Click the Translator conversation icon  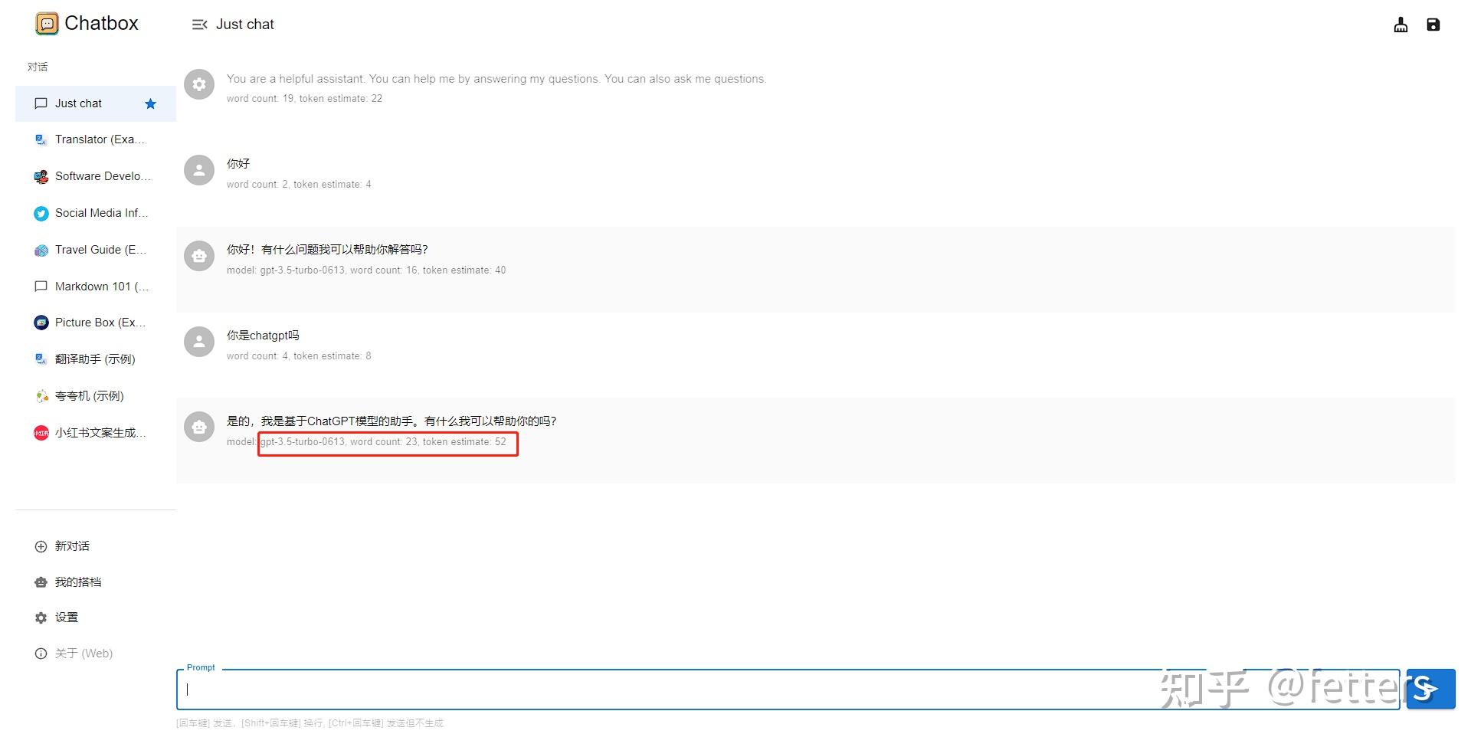41,139
